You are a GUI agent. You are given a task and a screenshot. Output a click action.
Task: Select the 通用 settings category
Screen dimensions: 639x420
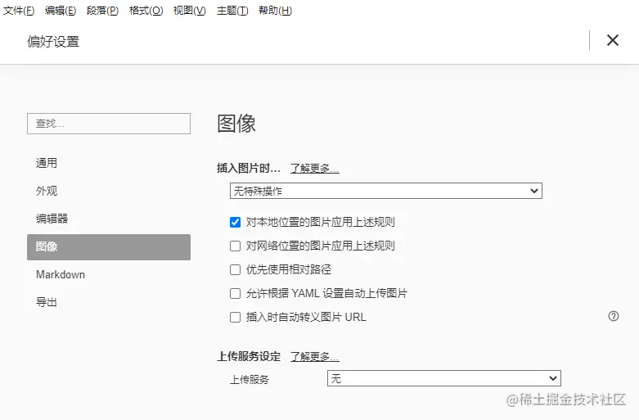pos(109,163)
